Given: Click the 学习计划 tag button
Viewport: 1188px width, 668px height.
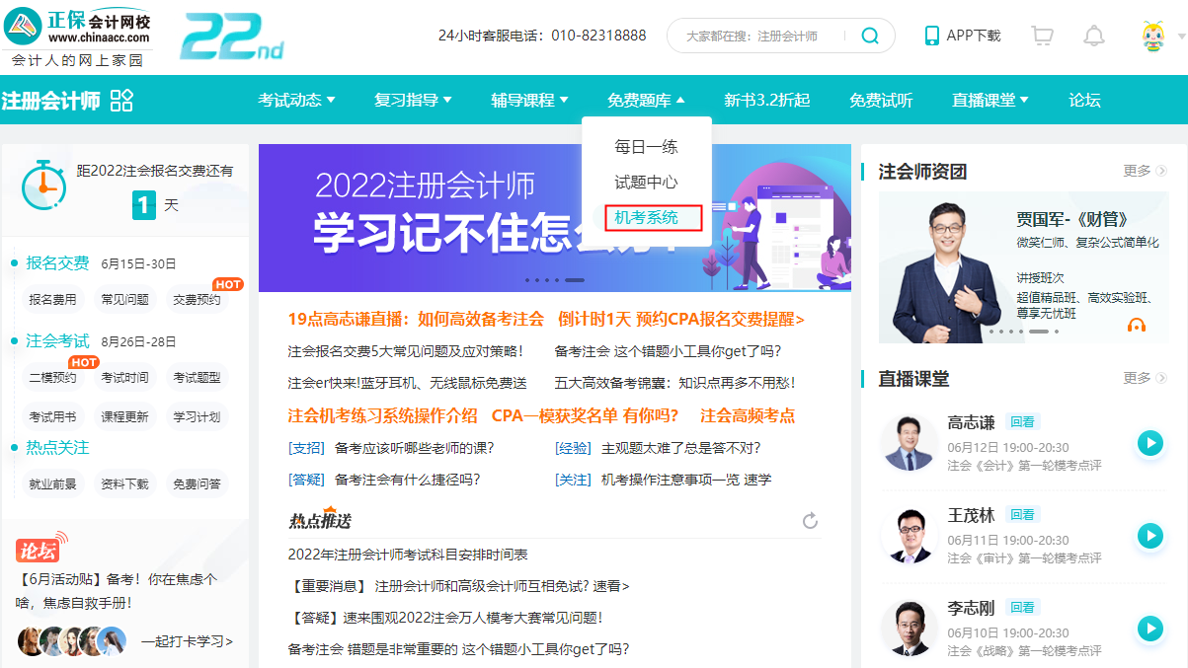Looking at the screenshot, I should tap(197, 416).
